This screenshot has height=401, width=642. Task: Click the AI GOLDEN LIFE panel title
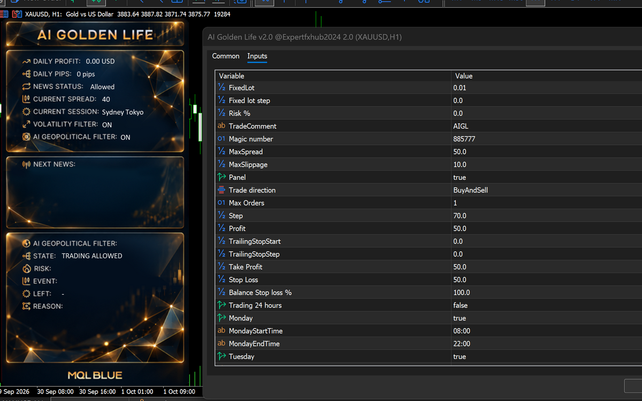tap(95, 35)
